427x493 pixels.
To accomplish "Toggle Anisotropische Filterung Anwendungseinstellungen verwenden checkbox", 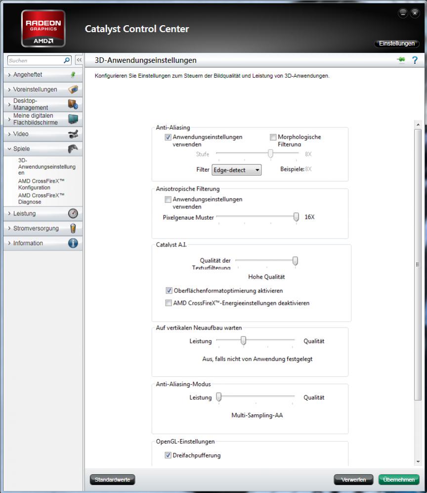I will [x=168, y=199].
